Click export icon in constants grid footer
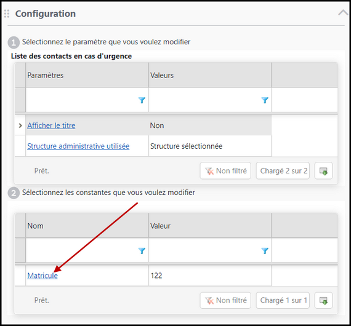The height and width of the screenshot is (326, 351). coord(323,300)
